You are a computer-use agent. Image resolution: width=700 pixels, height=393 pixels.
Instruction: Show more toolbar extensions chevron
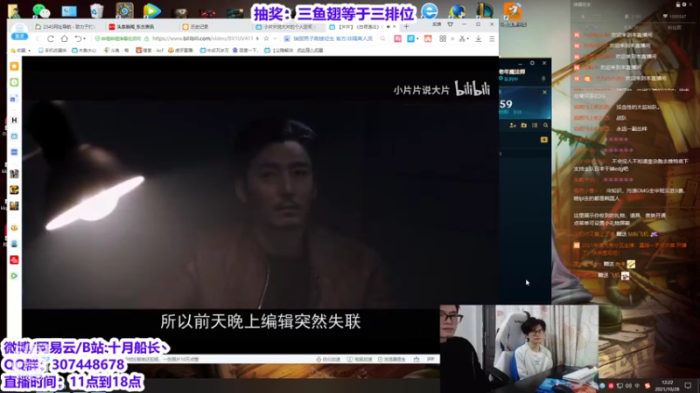452,38
